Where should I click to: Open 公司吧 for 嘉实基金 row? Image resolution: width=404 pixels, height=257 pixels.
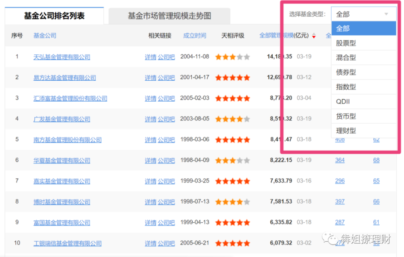pos(166,181)
